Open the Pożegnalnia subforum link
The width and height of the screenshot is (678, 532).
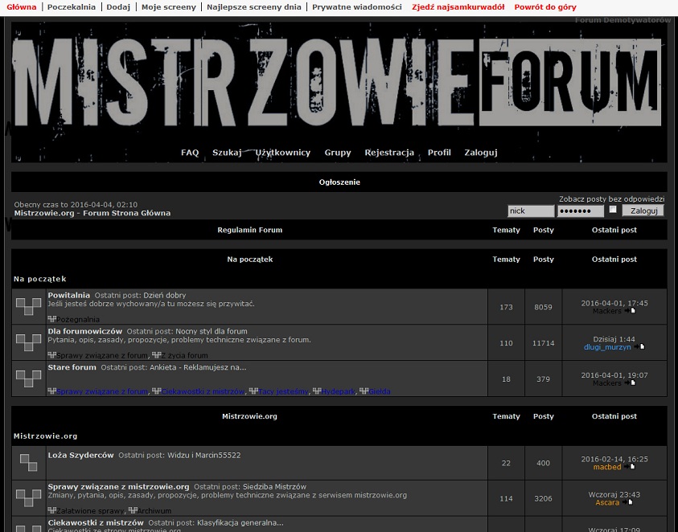tap(78, 319)
